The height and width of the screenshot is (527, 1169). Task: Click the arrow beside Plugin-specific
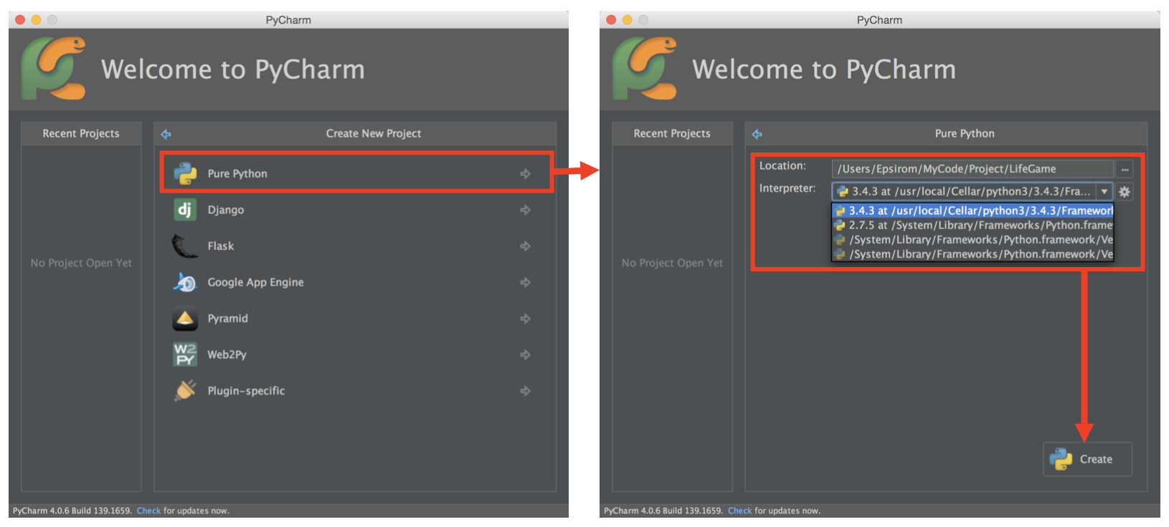coord(526,390)
